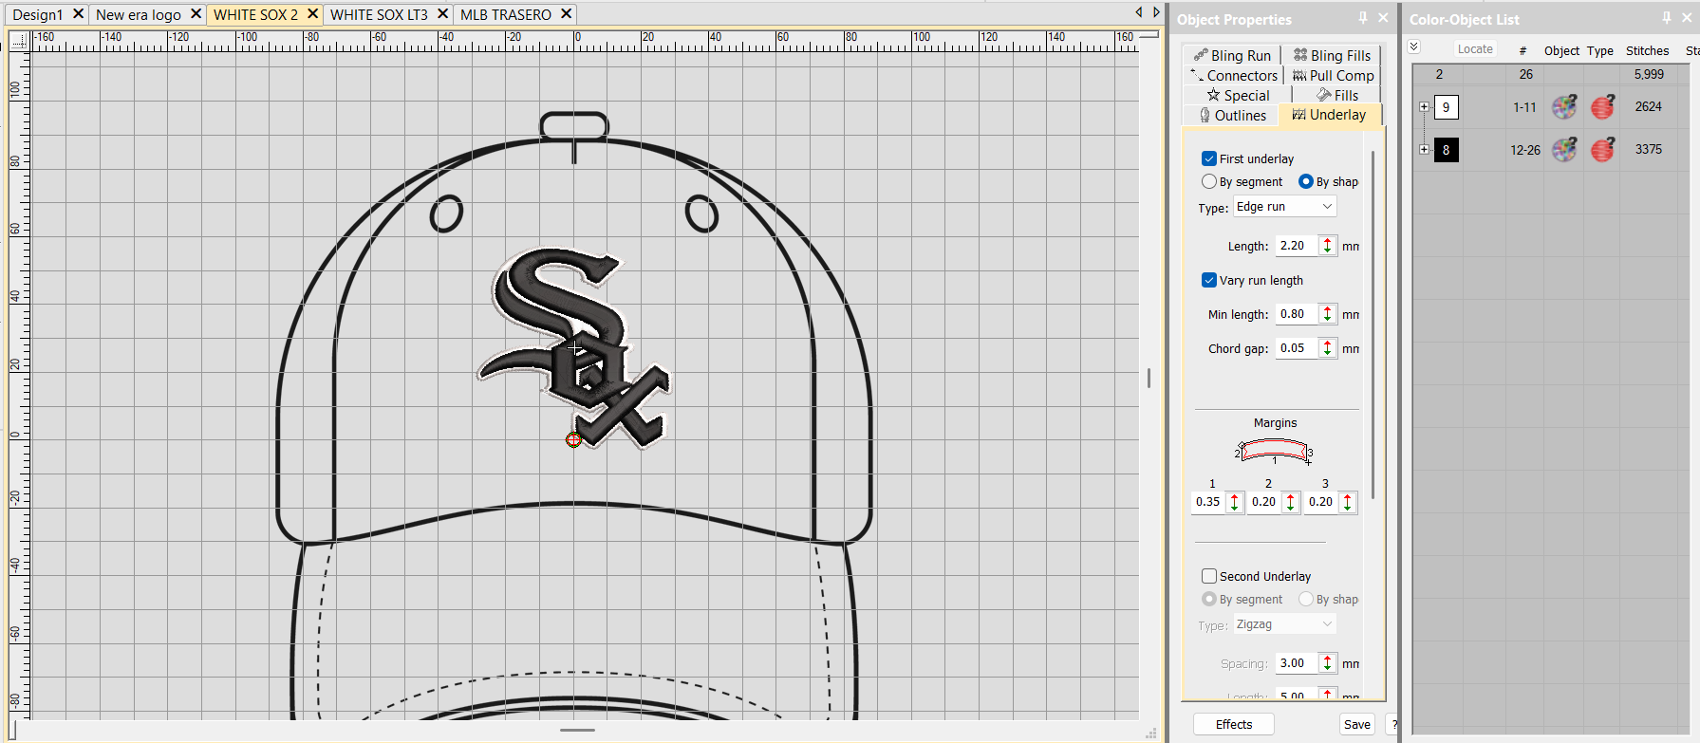
Task: Open the Edge run type dropdown
Action: [1284, 206]
